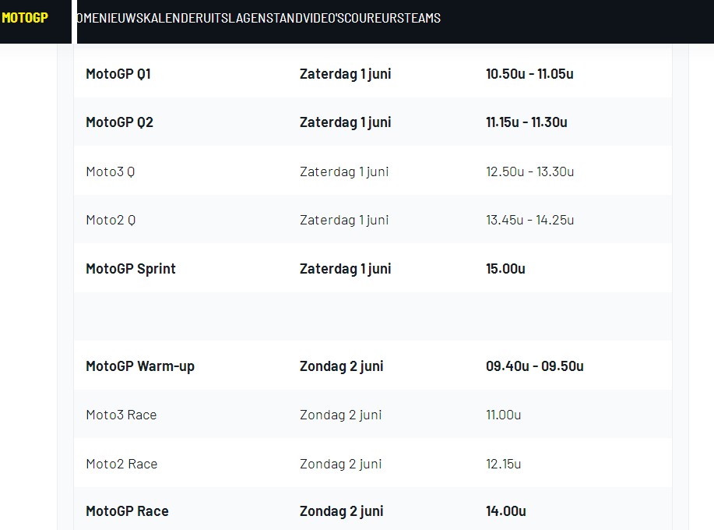Viewport: 714px width, 530px height.
Task: Click the yellow MOTOGP logo
Action: (25, 18)
